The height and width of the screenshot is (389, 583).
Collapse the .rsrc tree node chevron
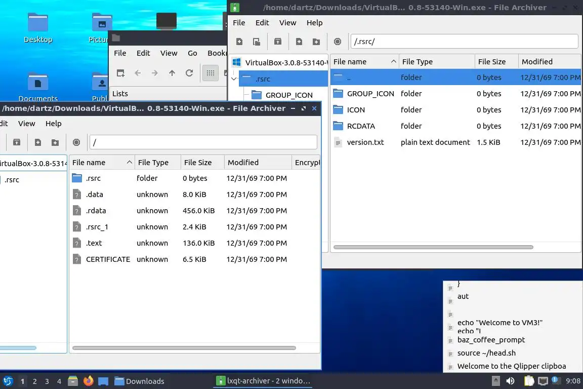(234, 79)
